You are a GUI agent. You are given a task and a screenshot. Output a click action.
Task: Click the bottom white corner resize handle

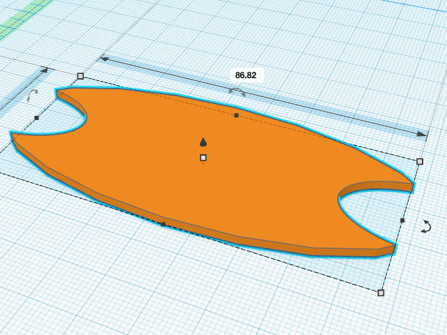click(381, 292)
